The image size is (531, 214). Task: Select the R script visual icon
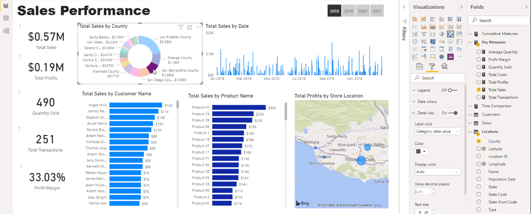(451, 49)
